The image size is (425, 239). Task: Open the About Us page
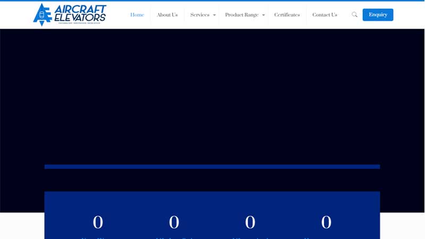pos(167,15)
